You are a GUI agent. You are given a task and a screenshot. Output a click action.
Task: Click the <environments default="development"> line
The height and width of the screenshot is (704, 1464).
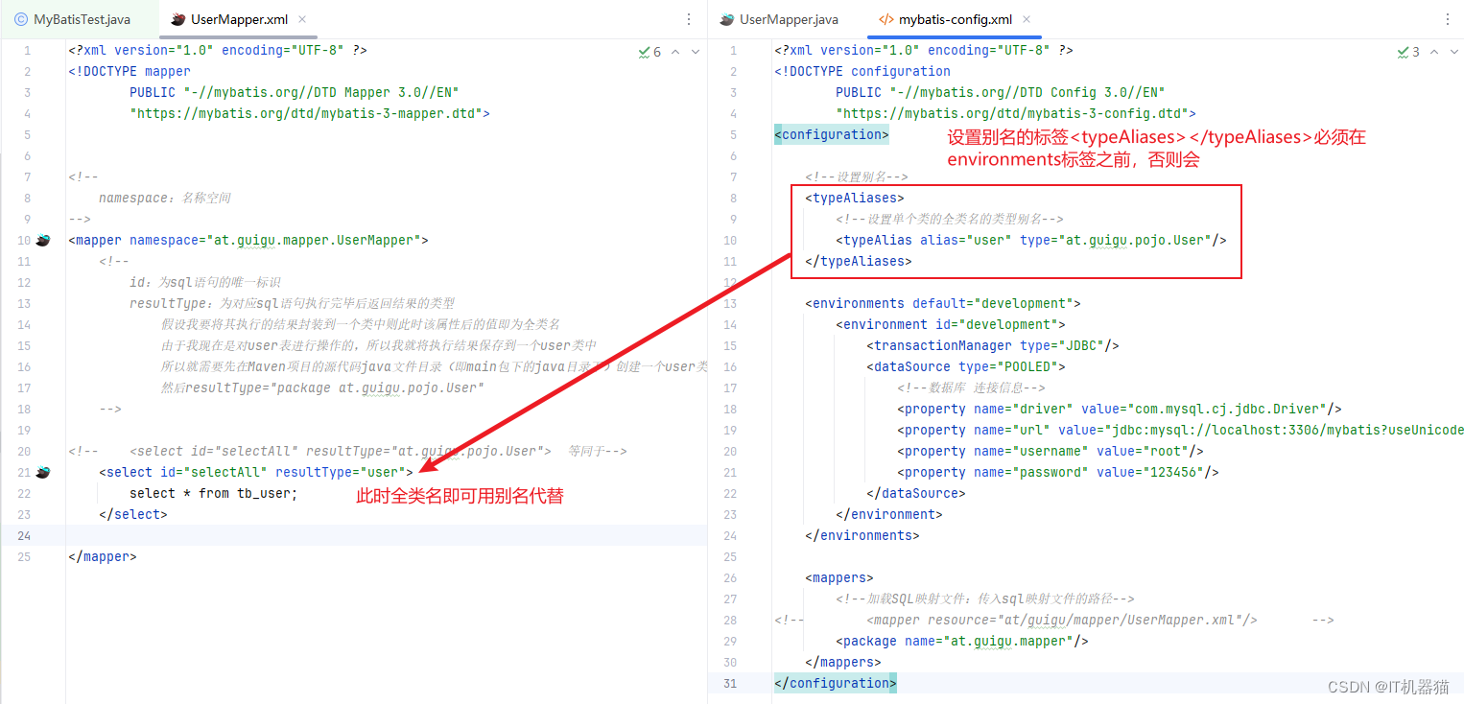943,303
